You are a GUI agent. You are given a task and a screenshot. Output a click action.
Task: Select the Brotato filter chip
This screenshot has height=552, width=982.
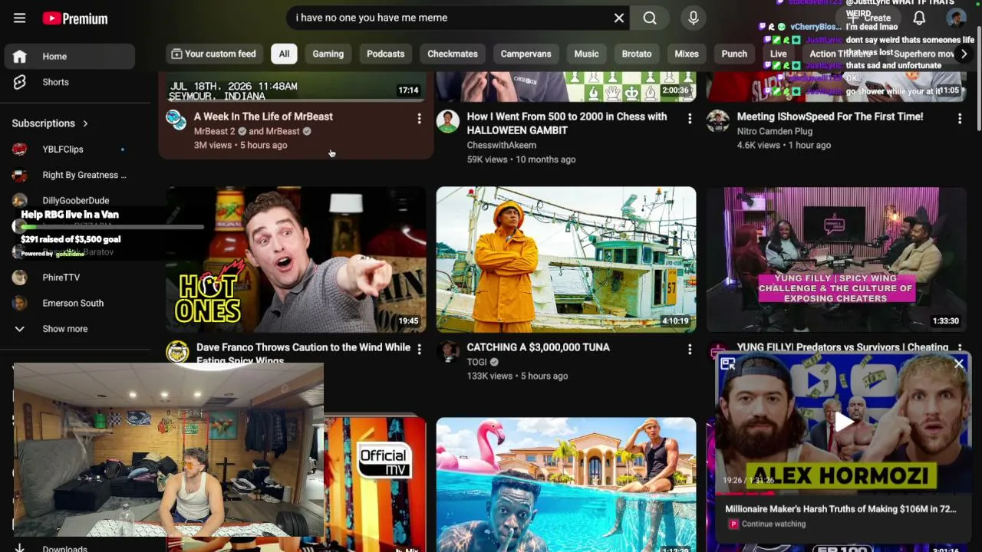[637, 54]
